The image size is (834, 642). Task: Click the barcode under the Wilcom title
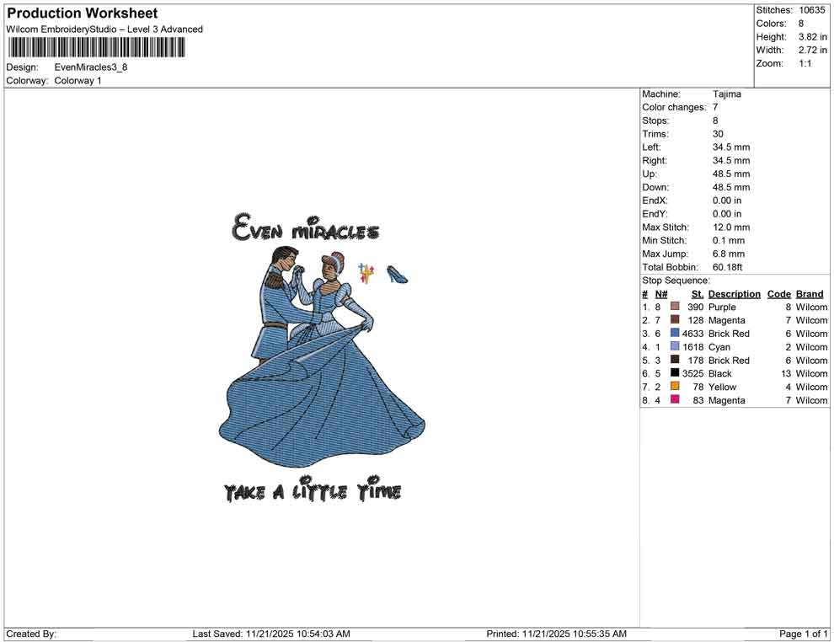click(96, 47)
